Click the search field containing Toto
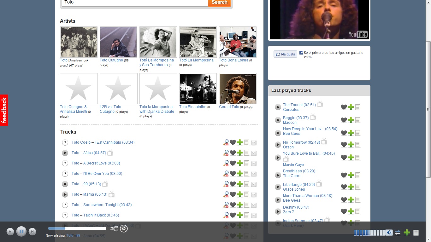This screenshot has height=242, width=431. pos(135,3)
